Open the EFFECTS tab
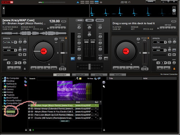This screenshot has height=135, width=180. (x=99, y=75)
